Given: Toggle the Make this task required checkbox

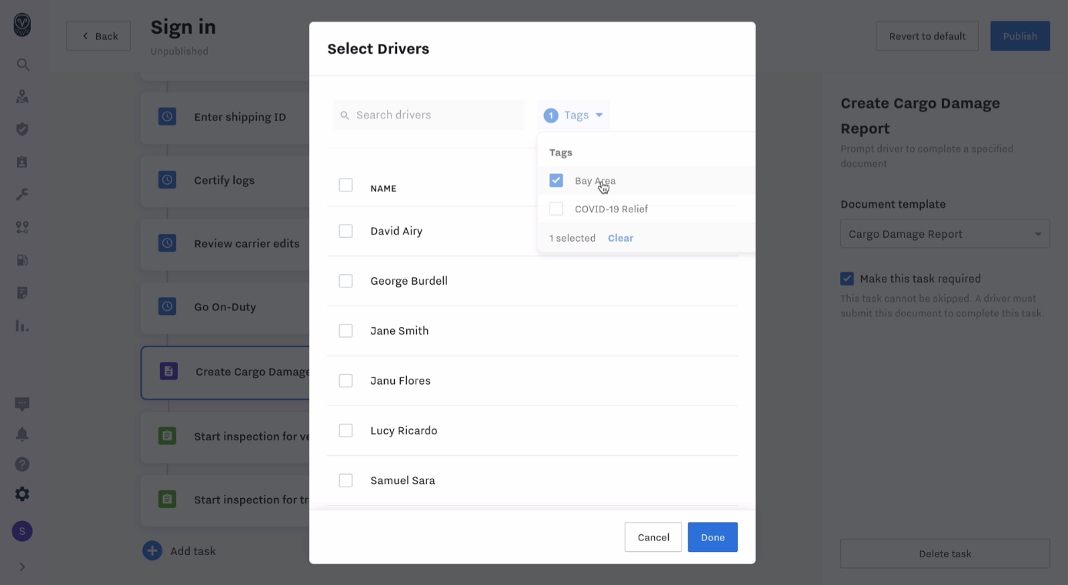Looking at the screenshot, I should click(847, 278).
